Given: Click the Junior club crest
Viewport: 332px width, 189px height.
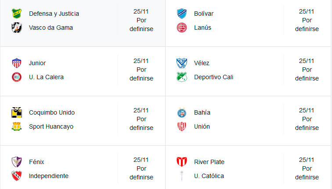Looking at the screenshot, I should pos(17,63).
